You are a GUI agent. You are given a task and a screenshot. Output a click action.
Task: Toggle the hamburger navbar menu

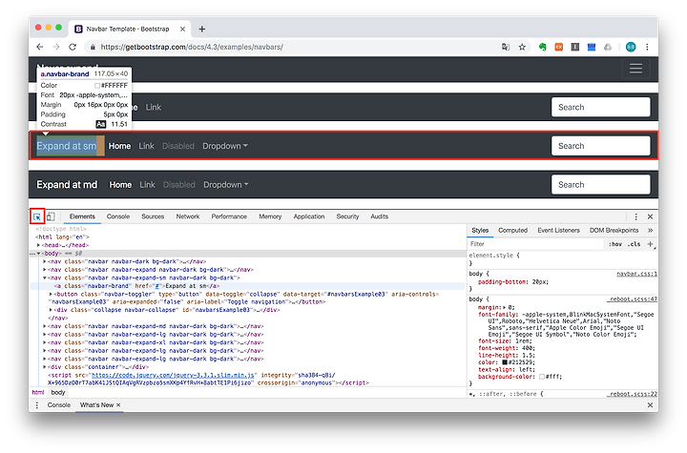(635, 69)
